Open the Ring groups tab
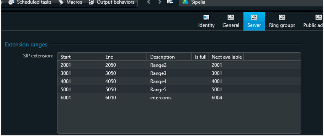 click(x=282, y=21)
